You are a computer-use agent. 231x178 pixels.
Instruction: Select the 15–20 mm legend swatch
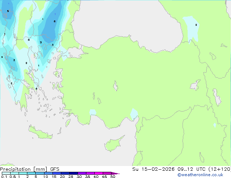coord(57,173)
